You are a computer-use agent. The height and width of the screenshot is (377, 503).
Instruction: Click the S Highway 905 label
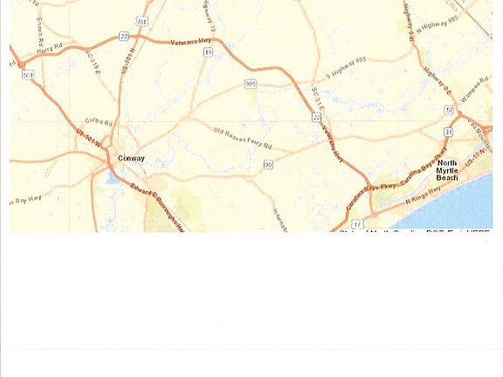(346, 69)
